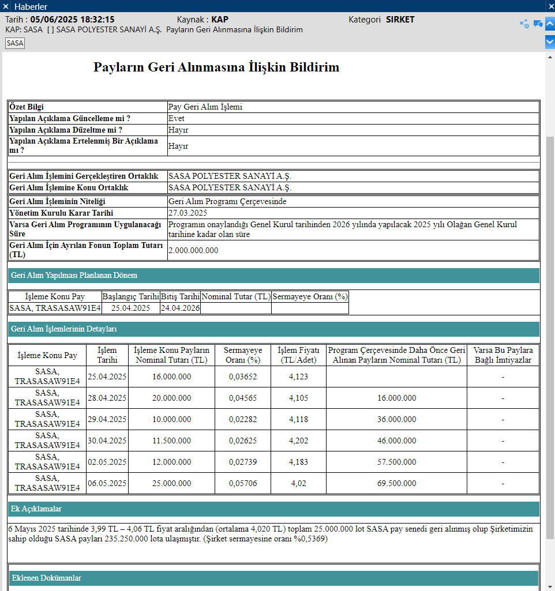Click the window close X at top right
Image resolution: width=555 pixels, height=591 pixels.
click(x=550, y=6)
